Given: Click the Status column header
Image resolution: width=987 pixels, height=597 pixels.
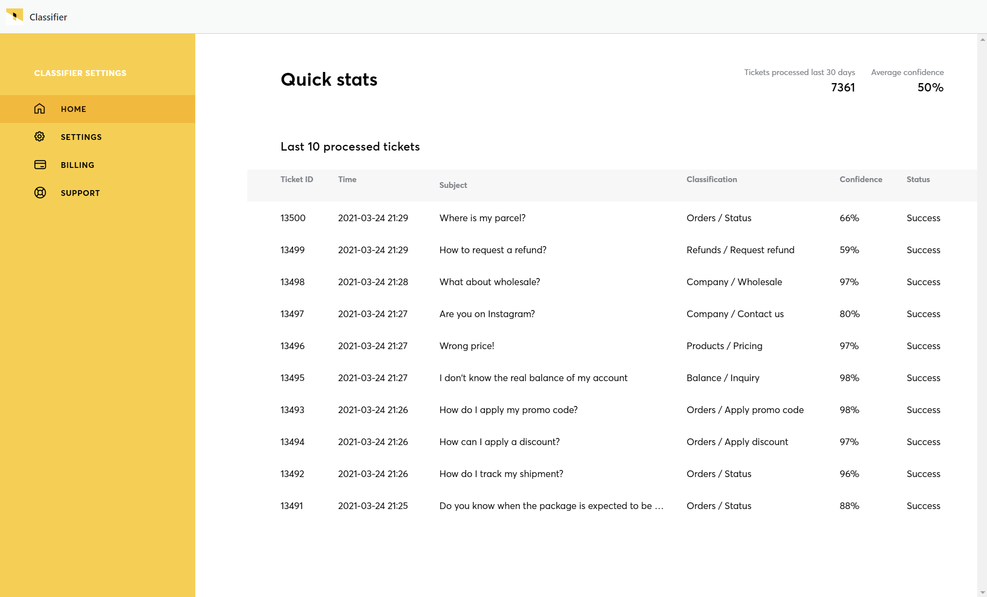Looking at the screenshot, I should (918, 179).
